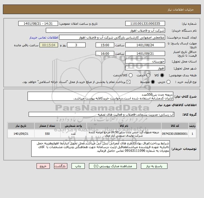Open مشاهده مدارک پیوستی (1) button
204x198 pixels.
coord(113,166)
